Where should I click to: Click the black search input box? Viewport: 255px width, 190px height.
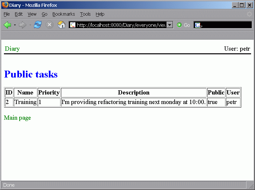click(226, 25)
